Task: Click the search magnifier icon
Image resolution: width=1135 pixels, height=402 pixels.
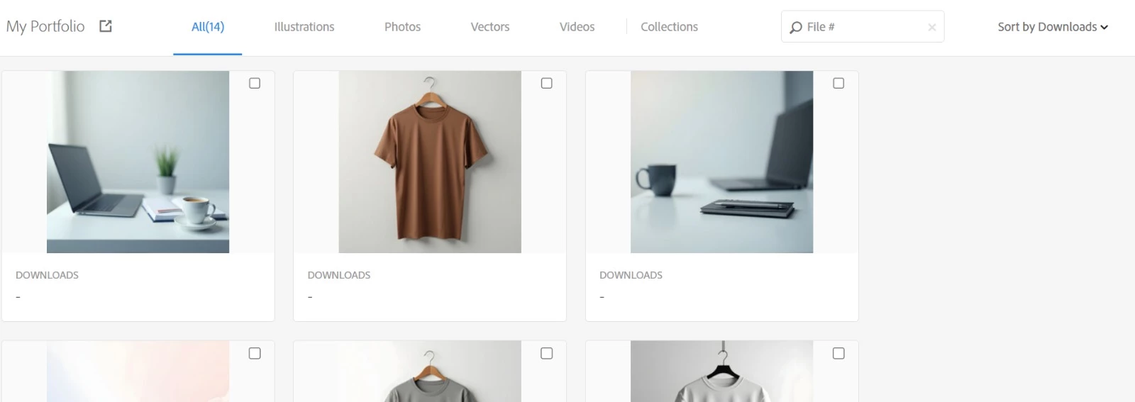Action: (x=796, y=27)
